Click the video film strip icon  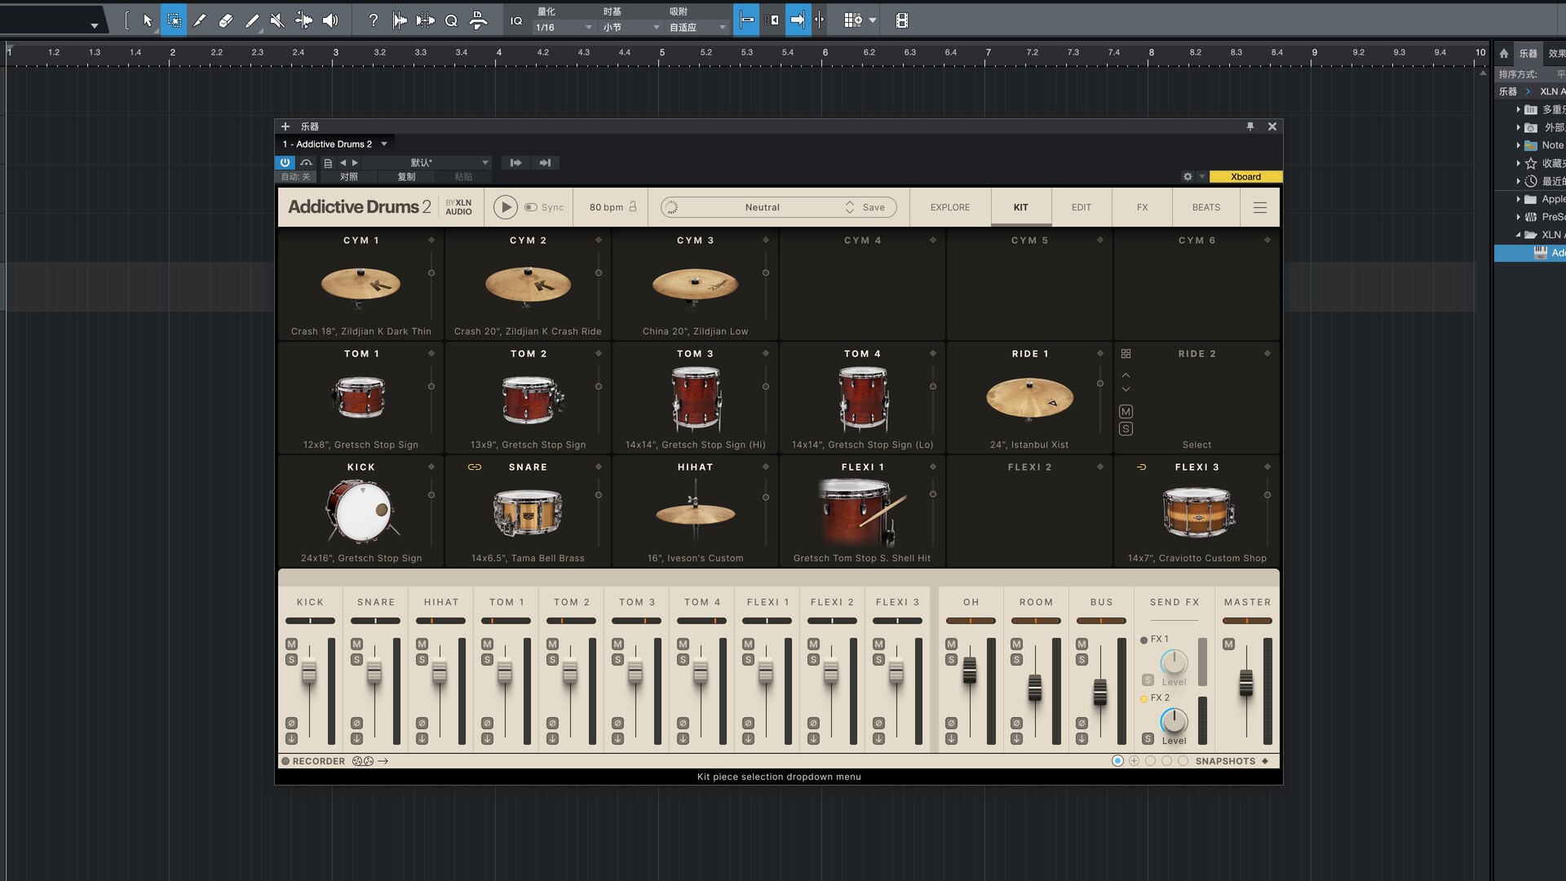pyautogui.click(x=902, y=20)
